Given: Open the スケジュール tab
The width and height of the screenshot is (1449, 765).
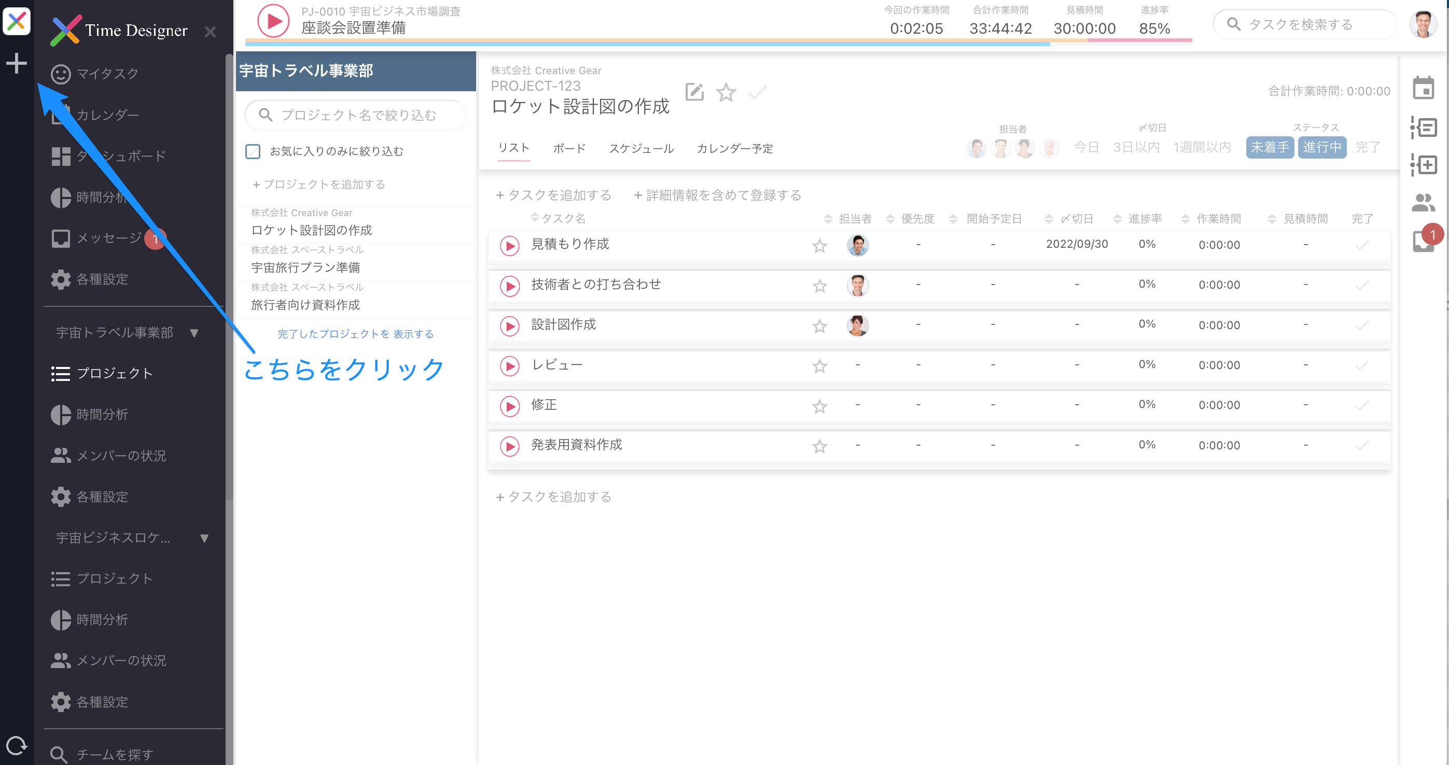Looking at the screenshot, I should click(641, 148).
